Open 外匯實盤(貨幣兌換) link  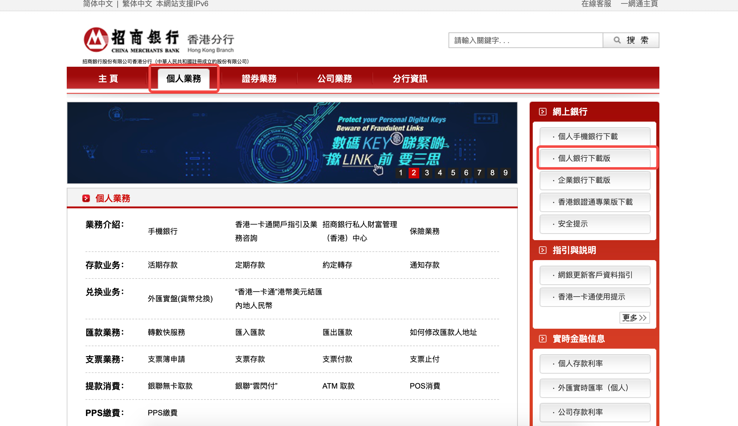pos(180,299)
